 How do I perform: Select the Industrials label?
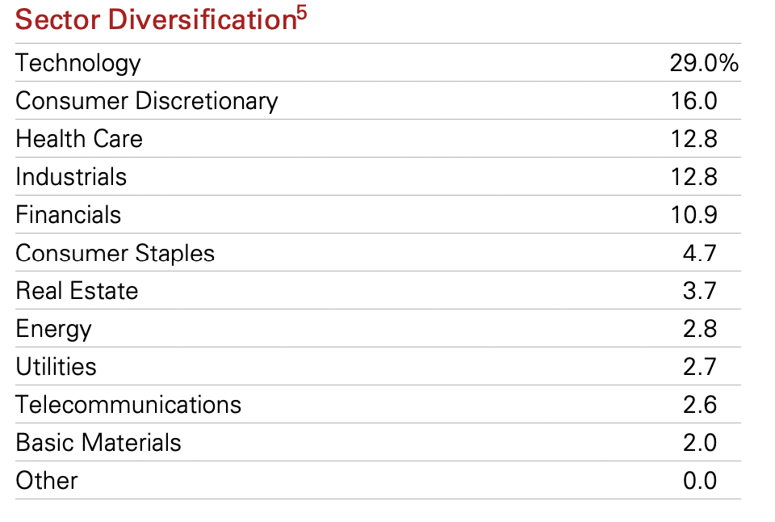[71, 177]
